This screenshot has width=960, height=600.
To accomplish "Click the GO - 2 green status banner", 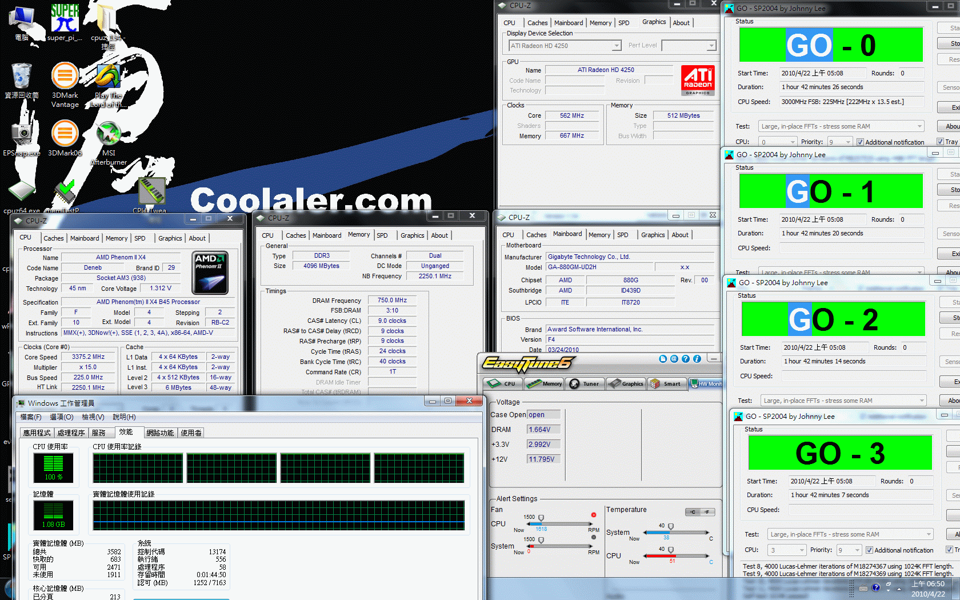I will 833,319.
